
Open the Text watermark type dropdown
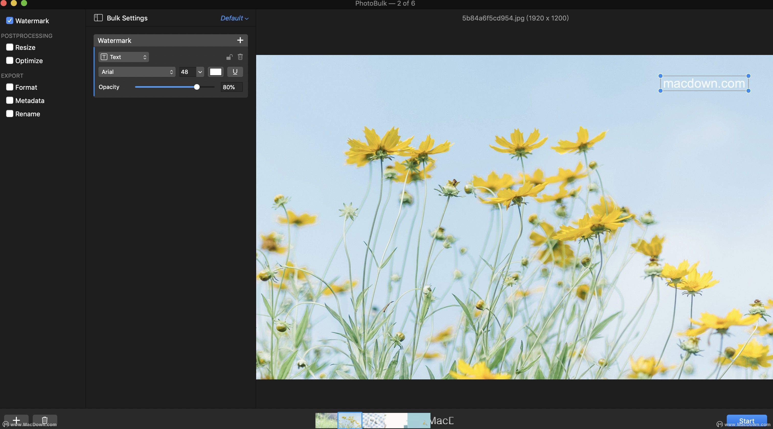(124, 57)
